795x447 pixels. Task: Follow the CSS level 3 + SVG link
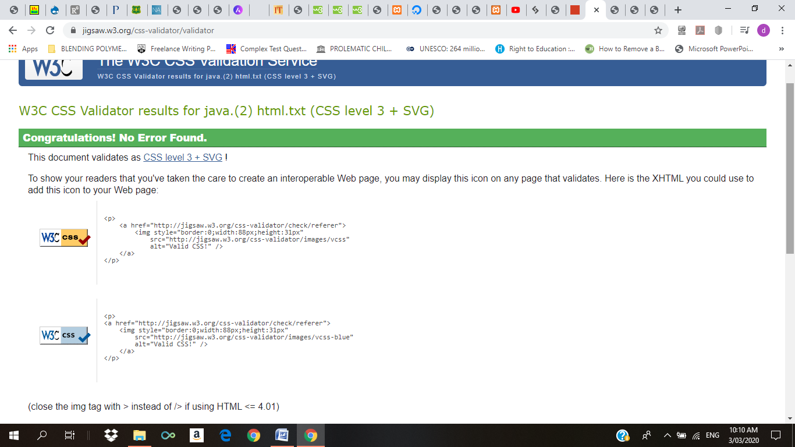[x=183, y=157]
